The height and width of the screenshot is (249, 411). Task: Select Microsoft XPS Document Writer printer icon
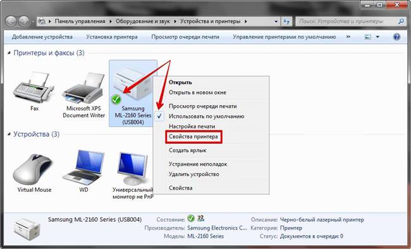[83, 87]
